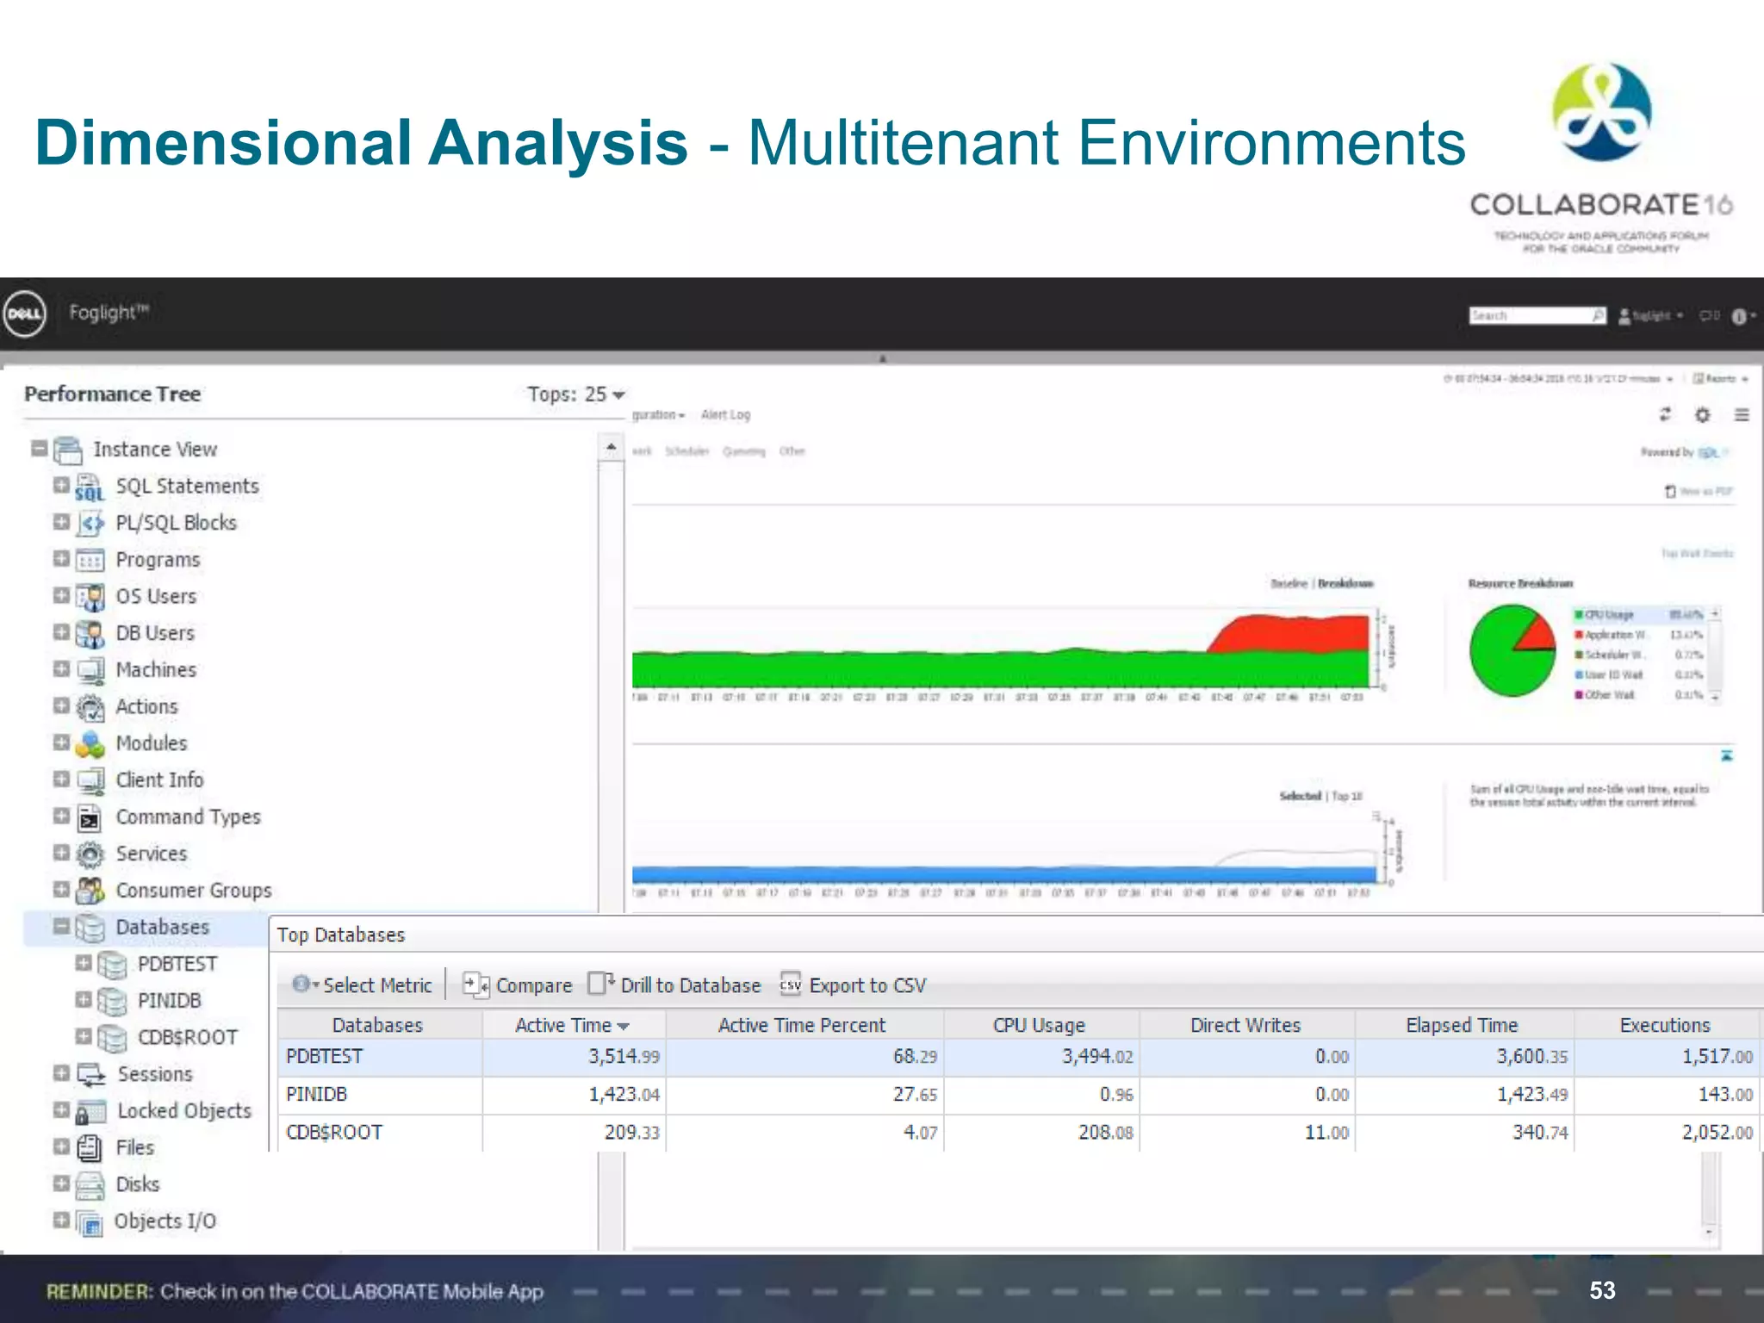Switch chart to Baseline view
Image resolution: width=1764 pixels, height=1323 pixels.
[1289, 584]
